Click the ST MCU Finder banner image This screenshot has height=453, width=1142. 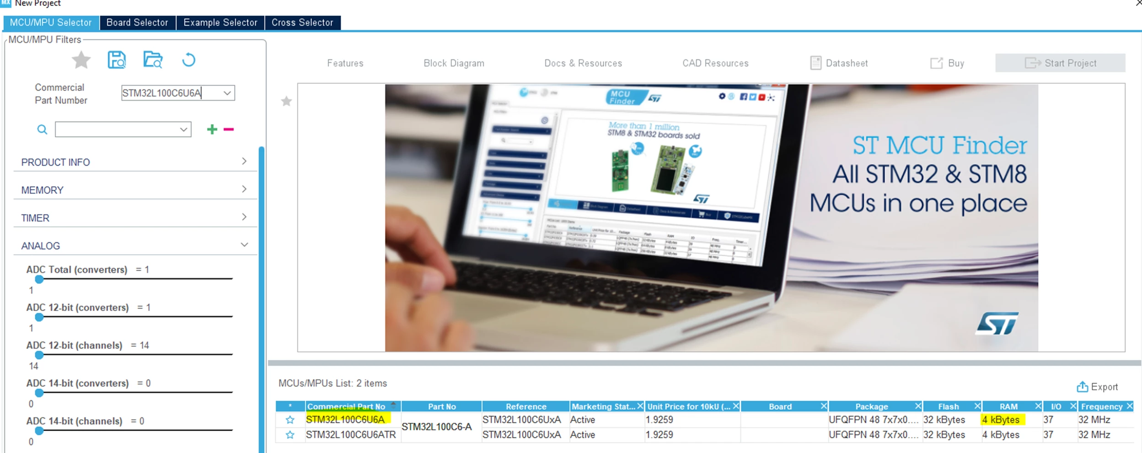(711, 218)
